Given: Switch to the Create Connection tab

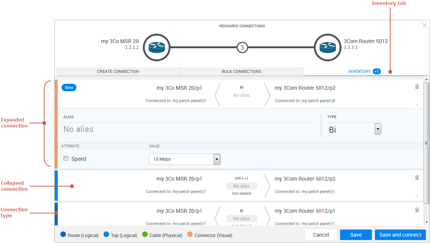Looking at the screenshot, I should [x=118, y=71].
